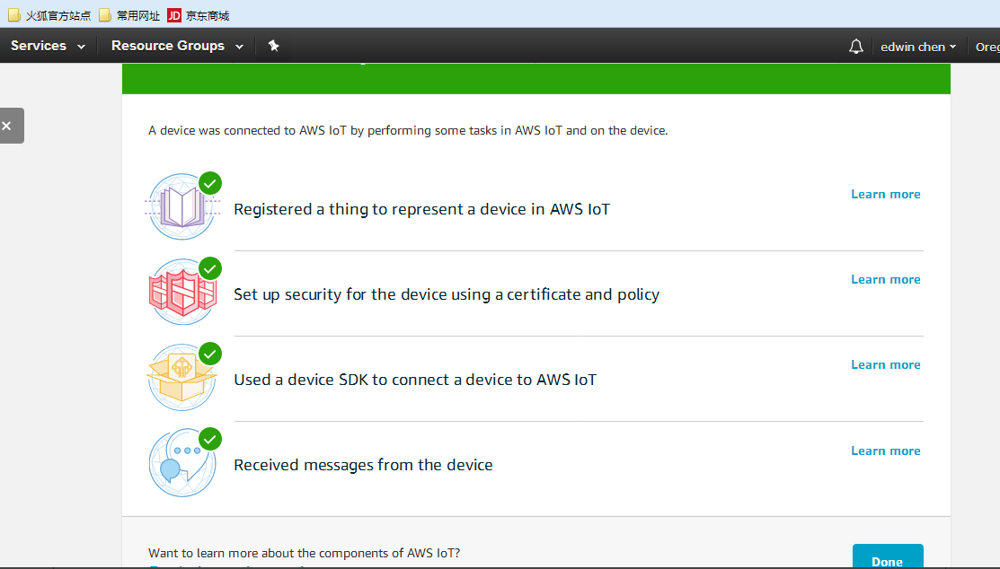Click the security certificate shield icon
This screenshot has width=1000, height=569.
click(182, 292)
